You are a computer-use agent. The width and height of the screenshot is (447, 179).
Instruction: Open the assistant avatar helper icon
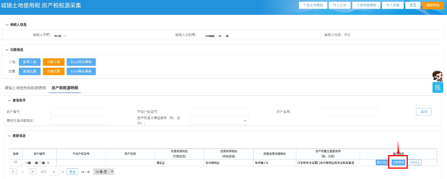pos(437,76)
